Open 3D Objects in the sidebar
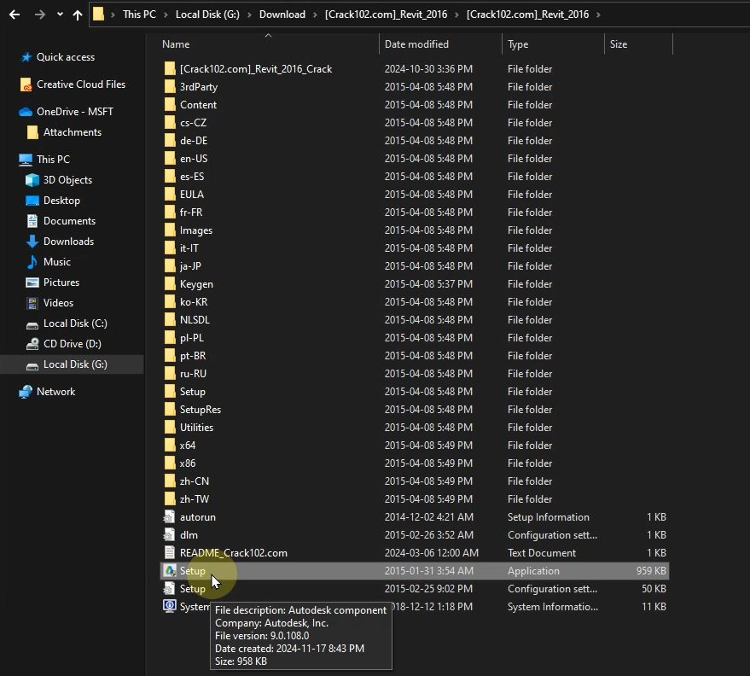This screenshot has width=750, height=676. 67,180
